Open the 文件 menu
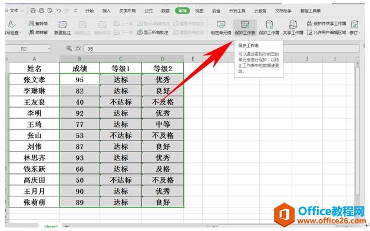 click(14, 11)
